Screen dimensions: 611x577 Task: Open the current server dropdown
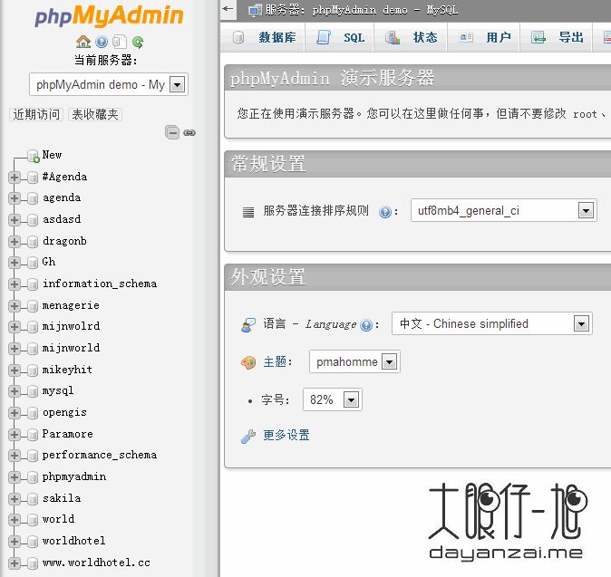coord(109,84)
